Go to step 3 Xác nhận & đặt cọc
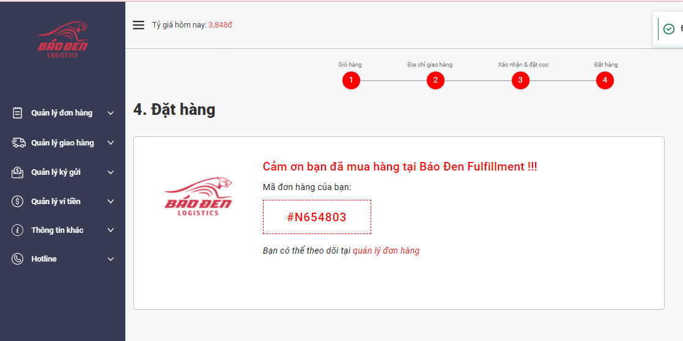The height and width of the screenshot is (341, 683). click(520, 80)
